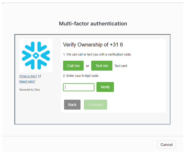Click the call or text verification instruction
The image size is (187, 153).
click(97, 55)
